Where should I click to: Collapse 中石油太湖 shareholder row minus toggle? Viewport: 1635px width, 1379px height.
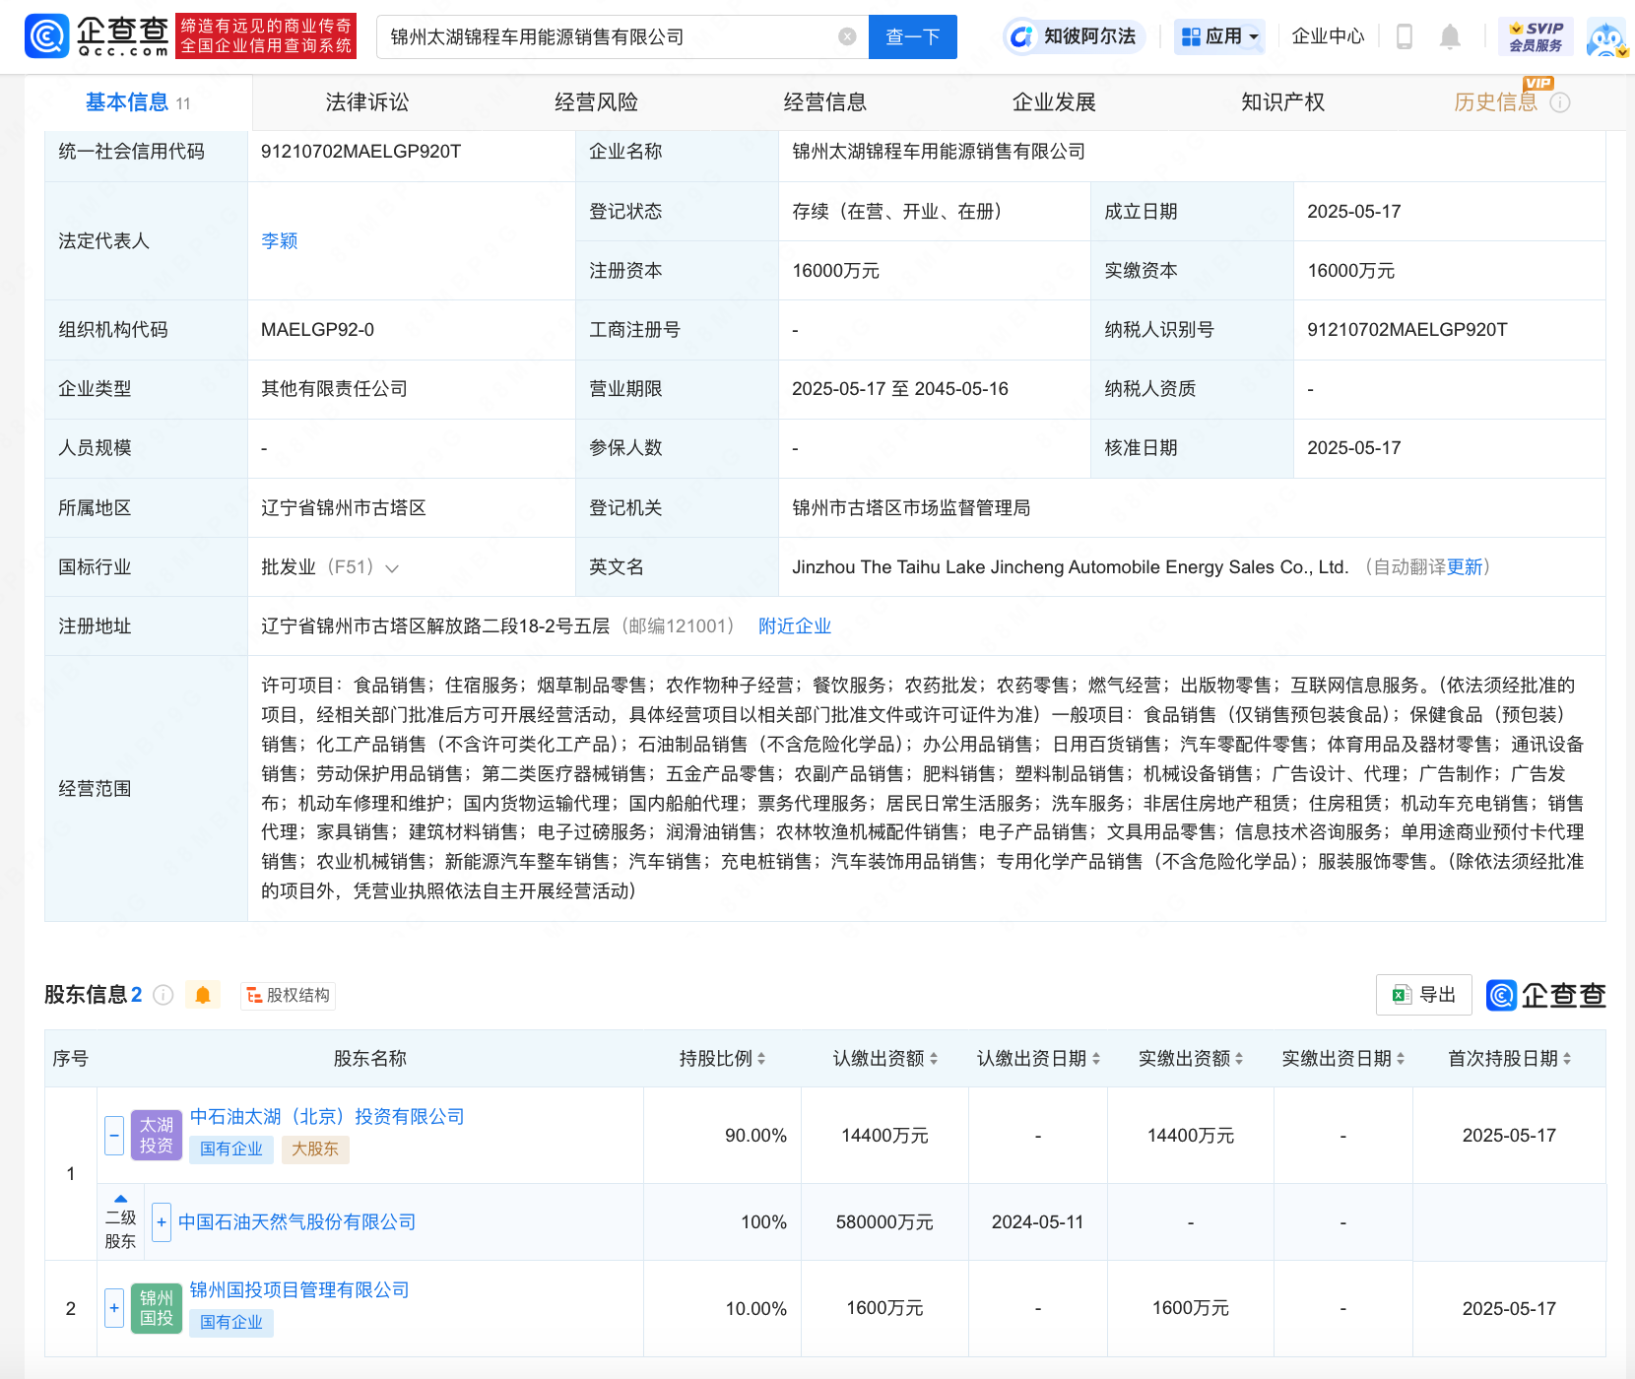pyautogui.click(x=114, y=1135)
